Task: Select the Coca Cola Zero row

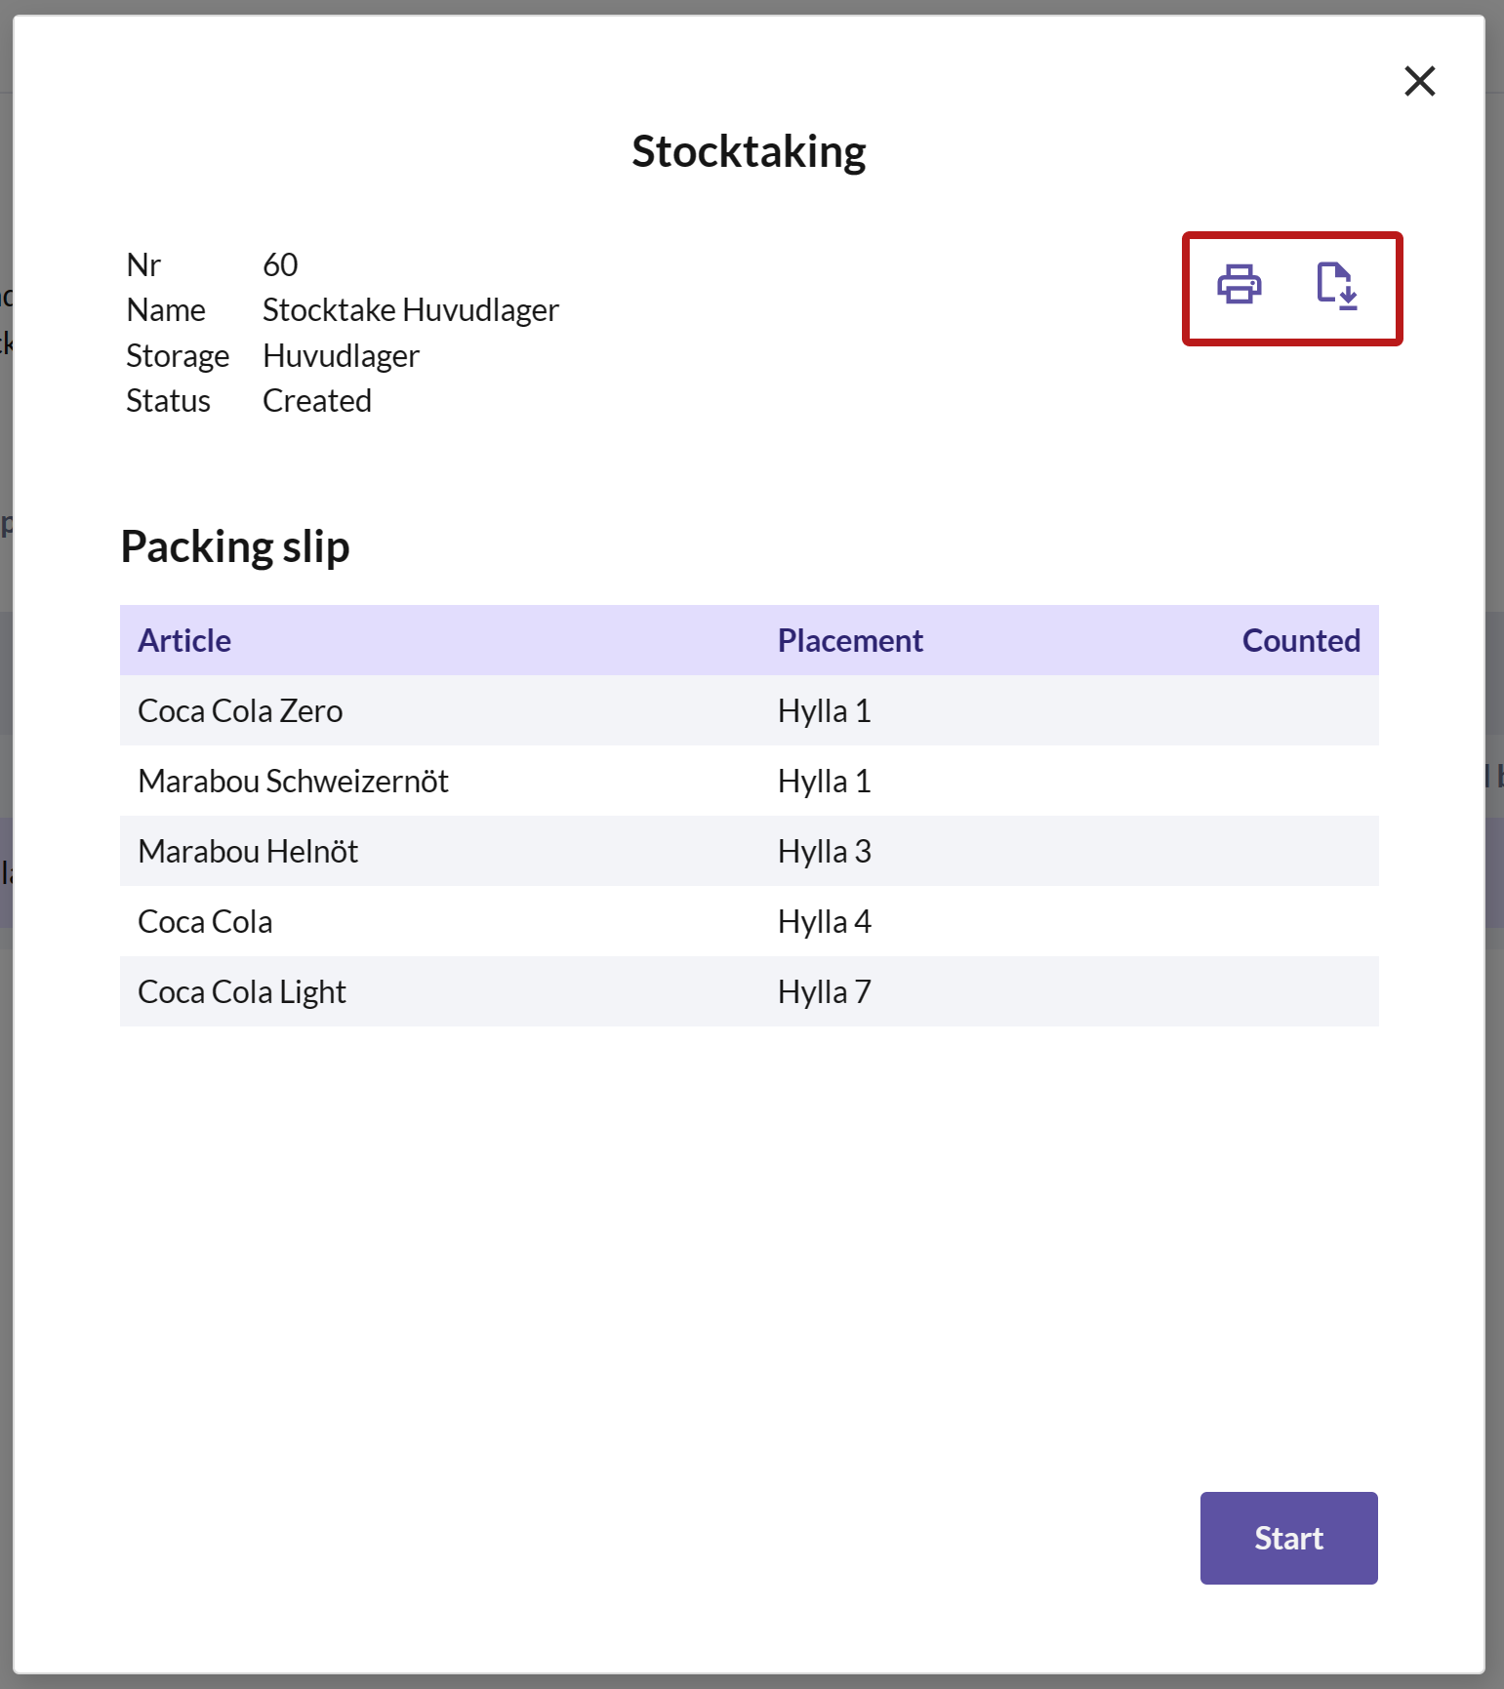Action: point(750,710)
